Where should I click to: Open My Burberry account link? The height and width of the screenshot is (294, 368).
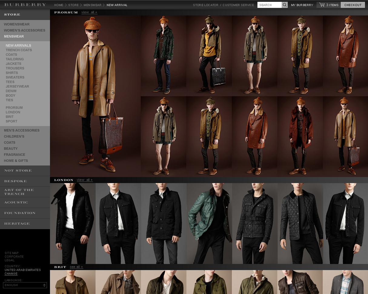coord(302,5)
